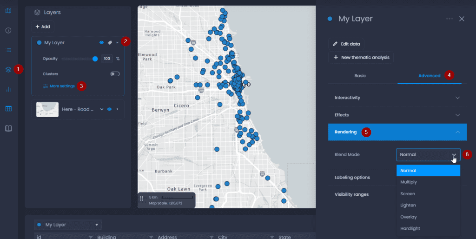This screenshot has width=476, height=239.
Task: Switch to the Advanced tab
Action: click(x=429, y=76)
